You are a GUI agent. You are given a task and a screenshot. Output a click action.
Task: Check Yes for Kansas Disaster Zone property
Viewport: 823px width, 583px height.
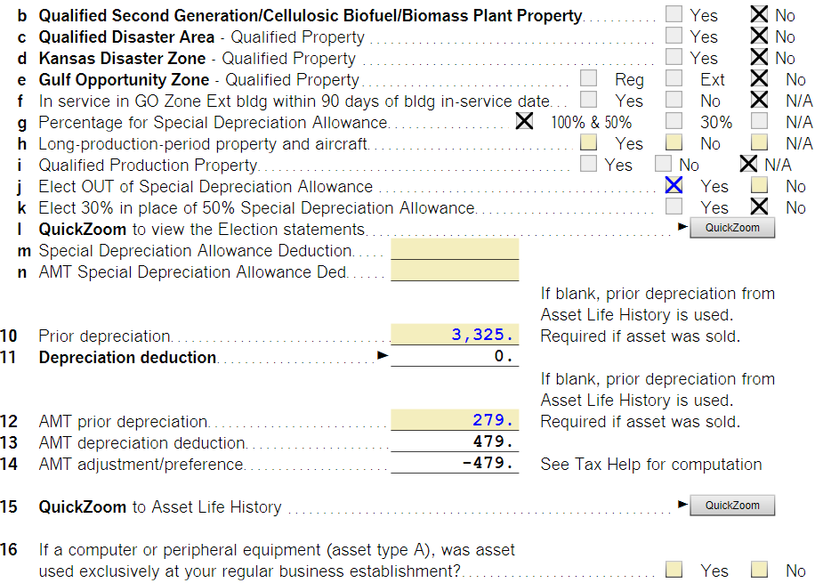pyautogui.click(x=675, y=58)
